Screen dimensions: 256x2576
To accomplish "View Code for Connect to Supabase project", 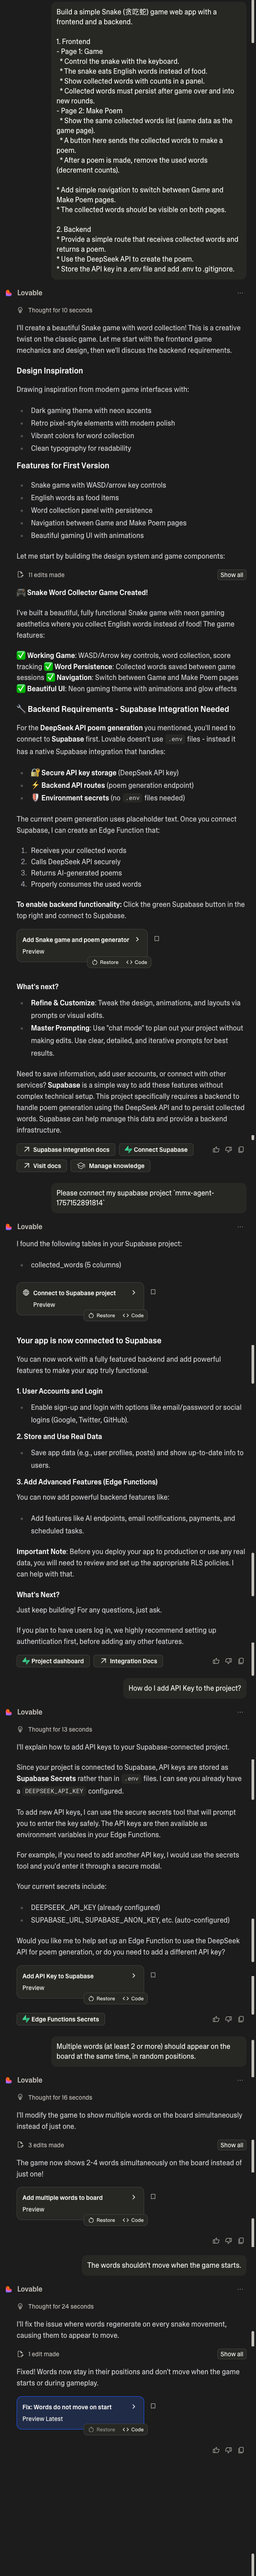I will click(x=133, y=1315).
